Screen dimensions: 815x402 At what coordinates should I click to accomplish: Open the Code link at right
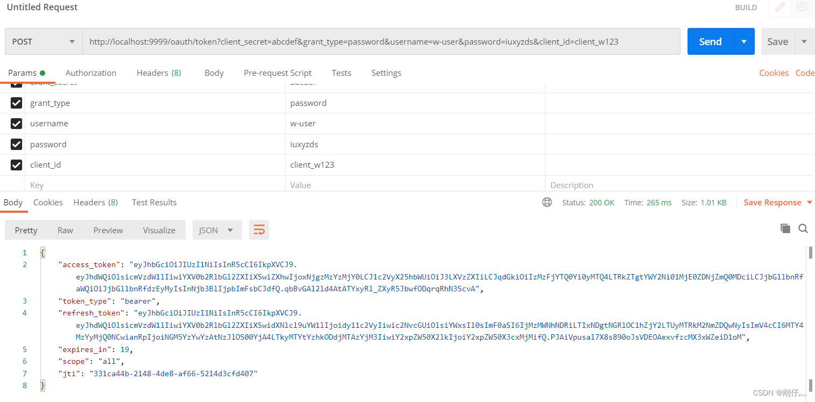[x=805, y=73]
